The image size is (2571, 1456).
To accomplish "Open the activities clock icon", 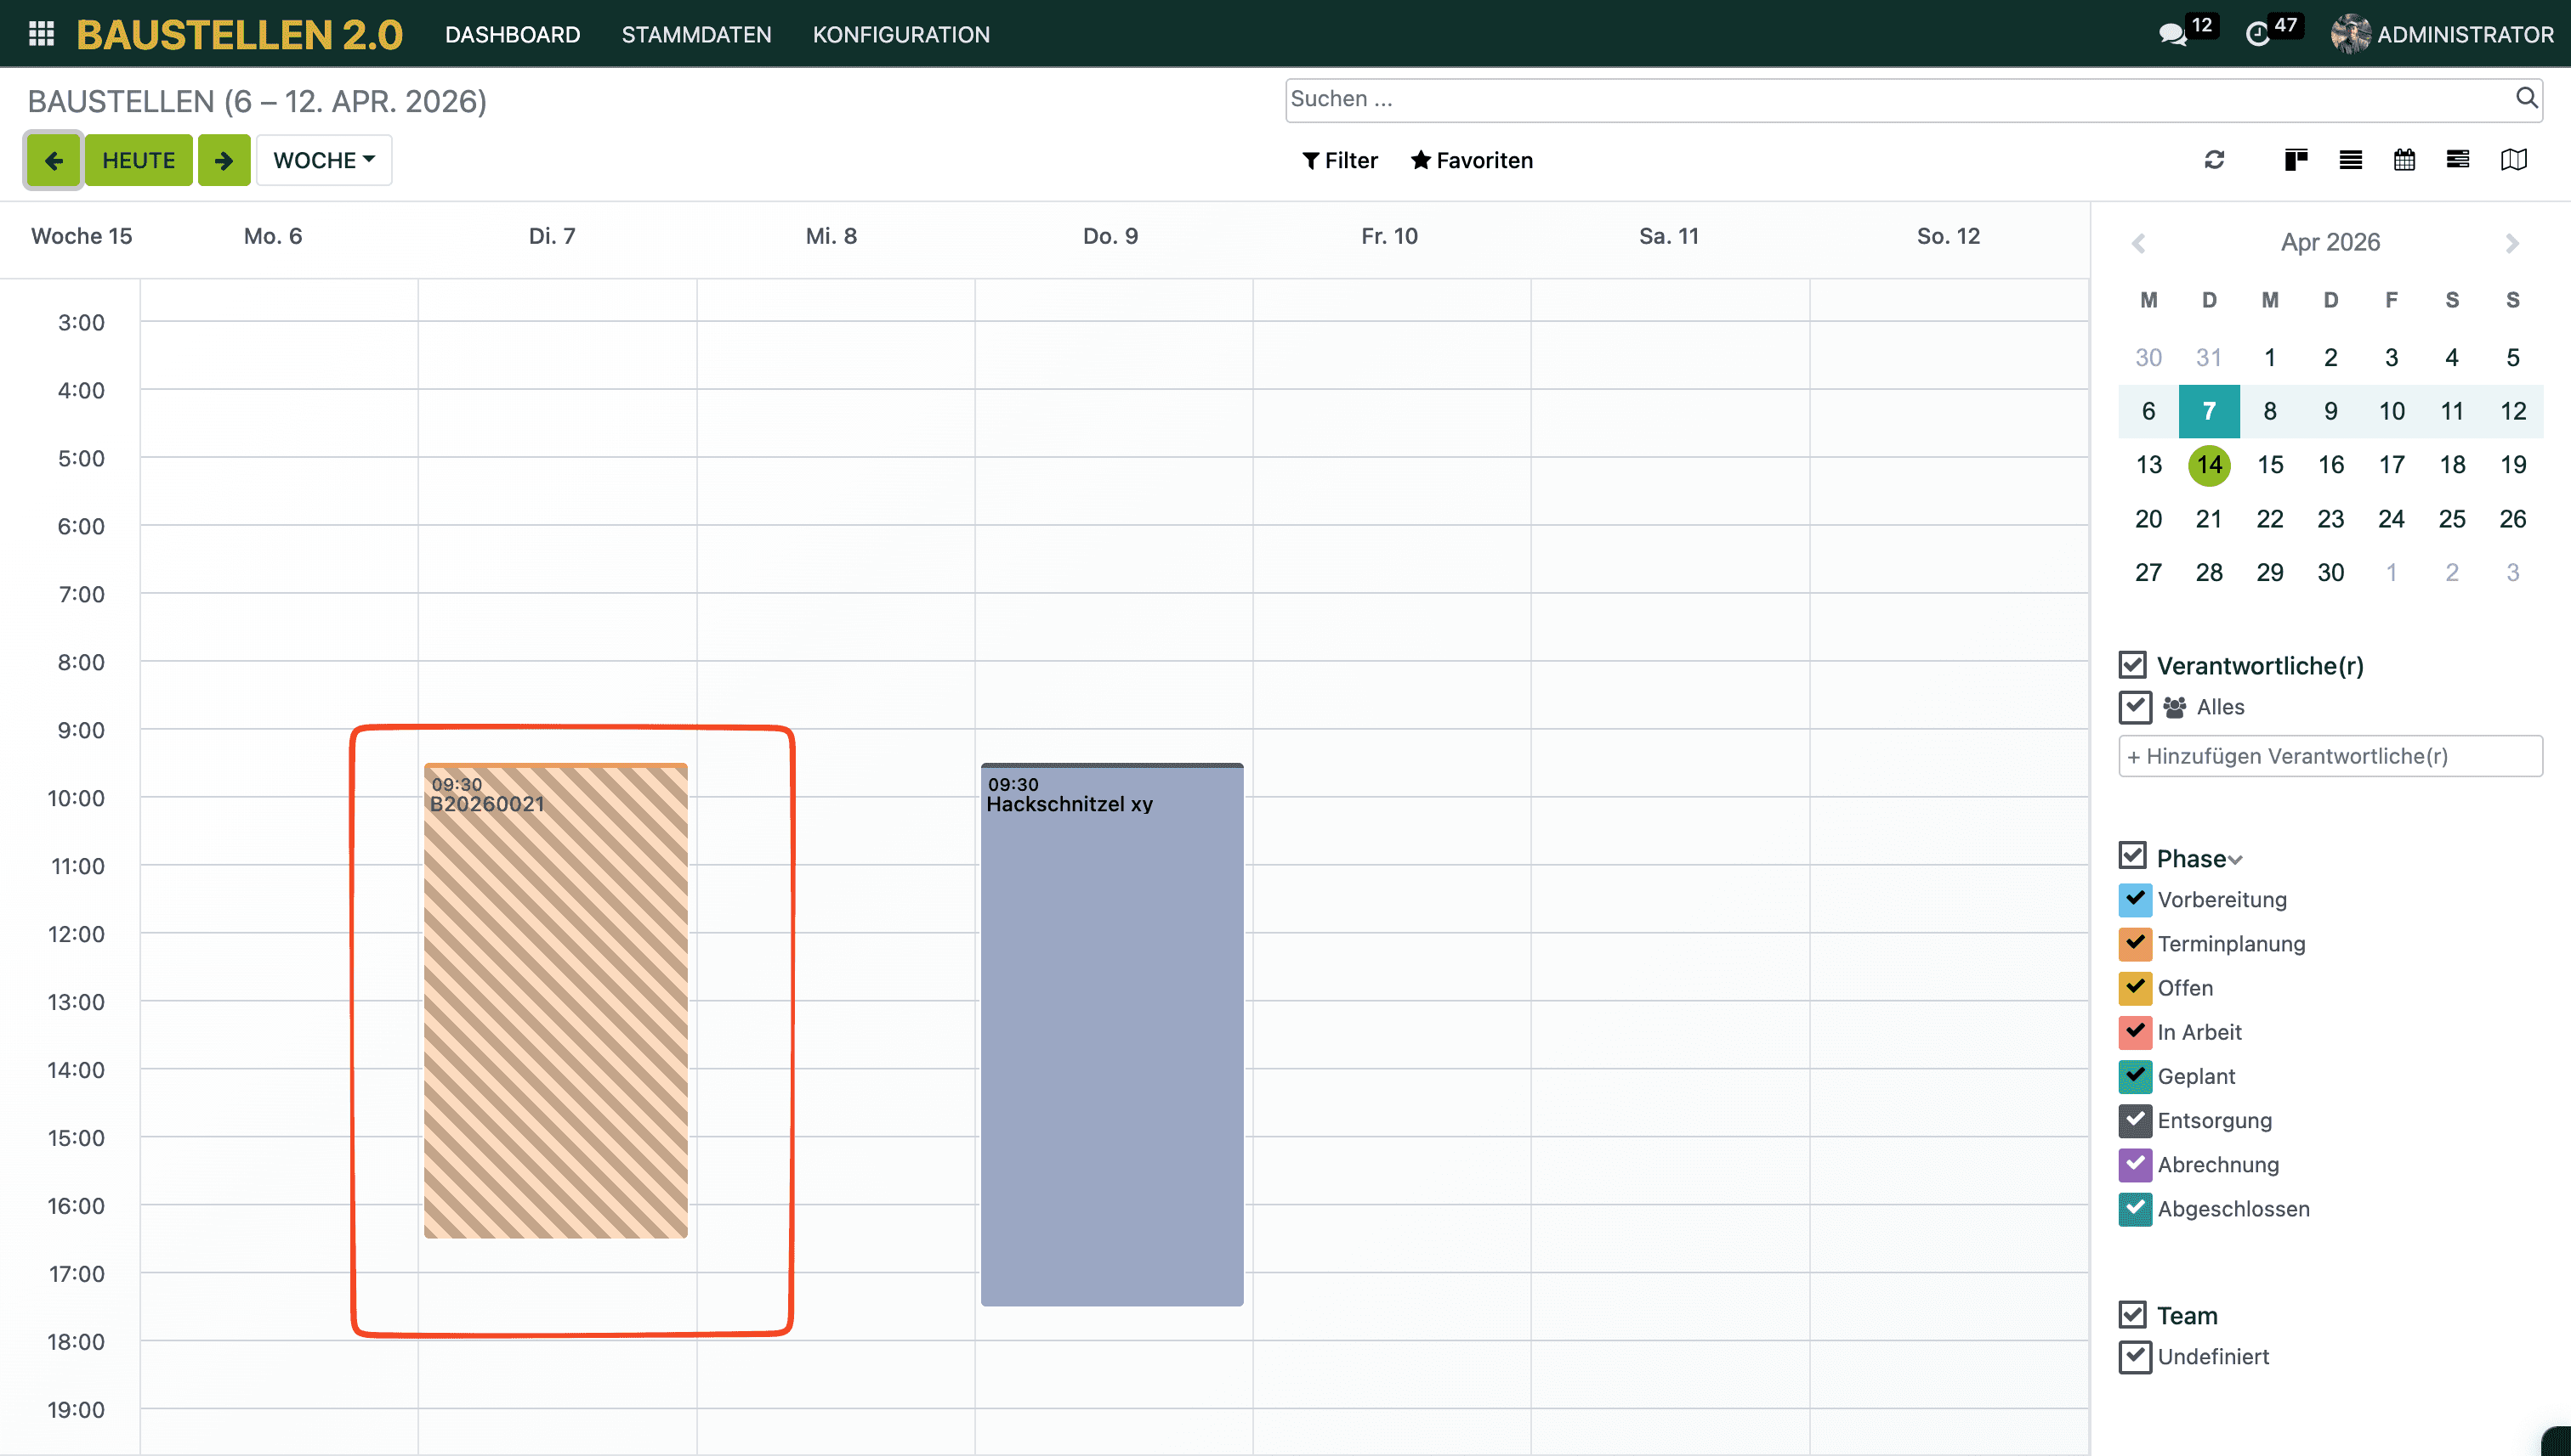I will point(2256,35).
